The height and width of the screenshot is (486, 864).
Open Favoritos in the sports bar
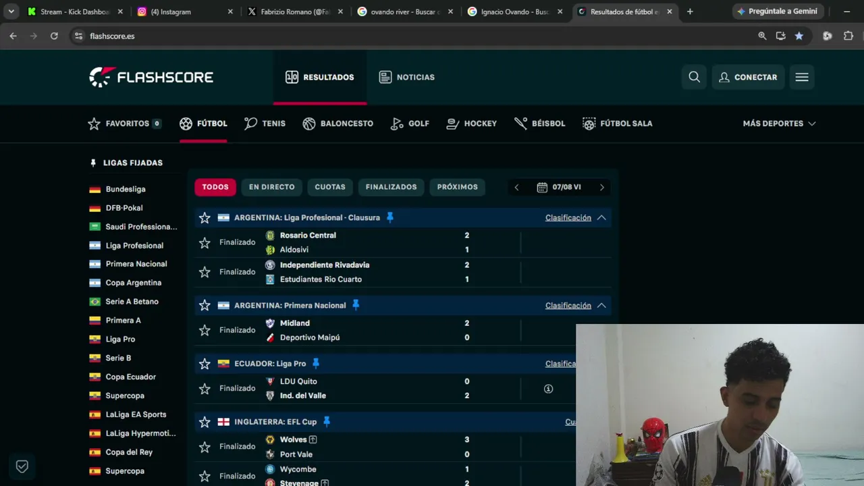(x=125, y=124)
